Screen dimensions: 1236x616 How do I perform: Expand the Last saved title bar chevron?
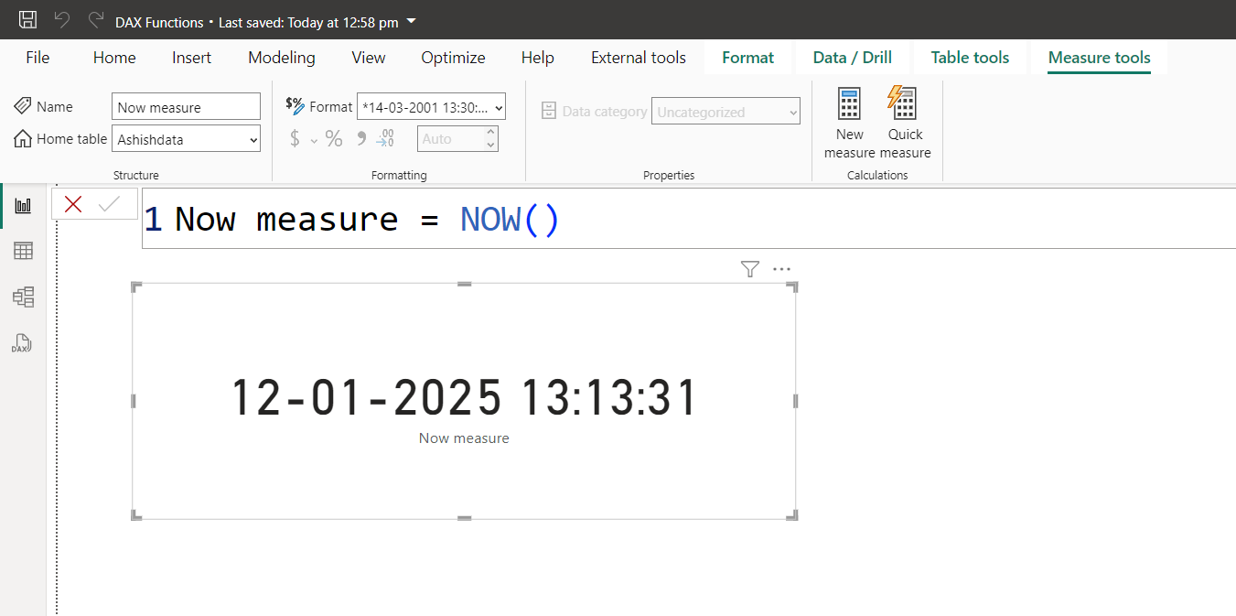(411, 21)
